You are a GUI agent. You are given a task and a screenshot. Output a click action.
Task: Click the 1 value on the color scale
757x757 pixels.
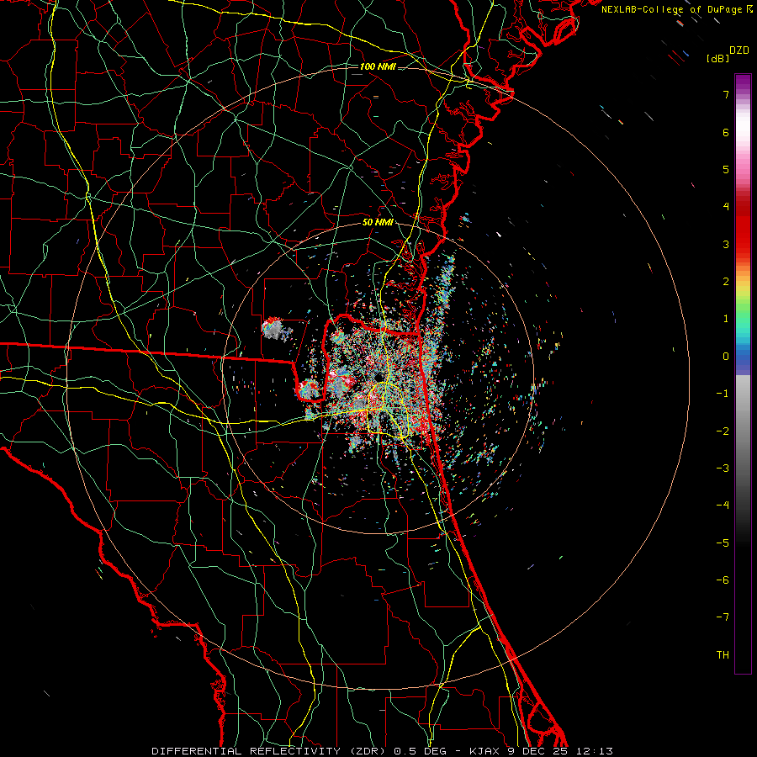(726, 319)
